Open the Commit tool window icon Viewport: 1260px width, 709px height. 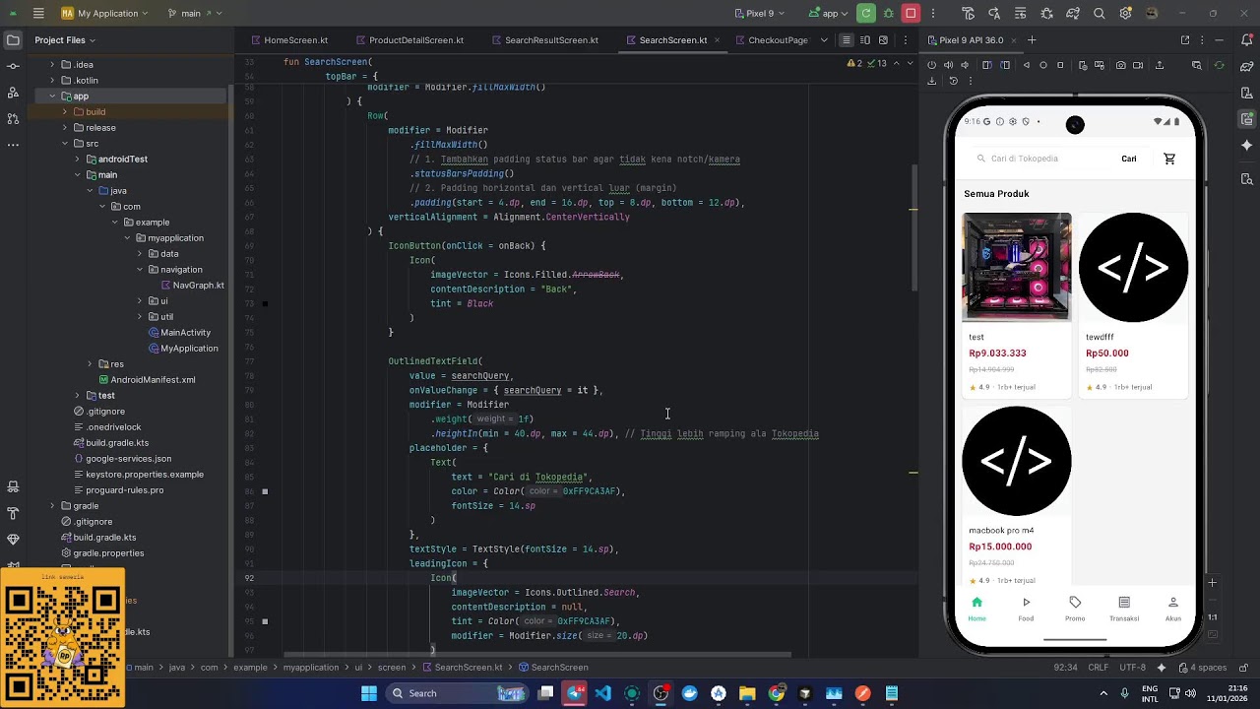(x=13, y=66)
